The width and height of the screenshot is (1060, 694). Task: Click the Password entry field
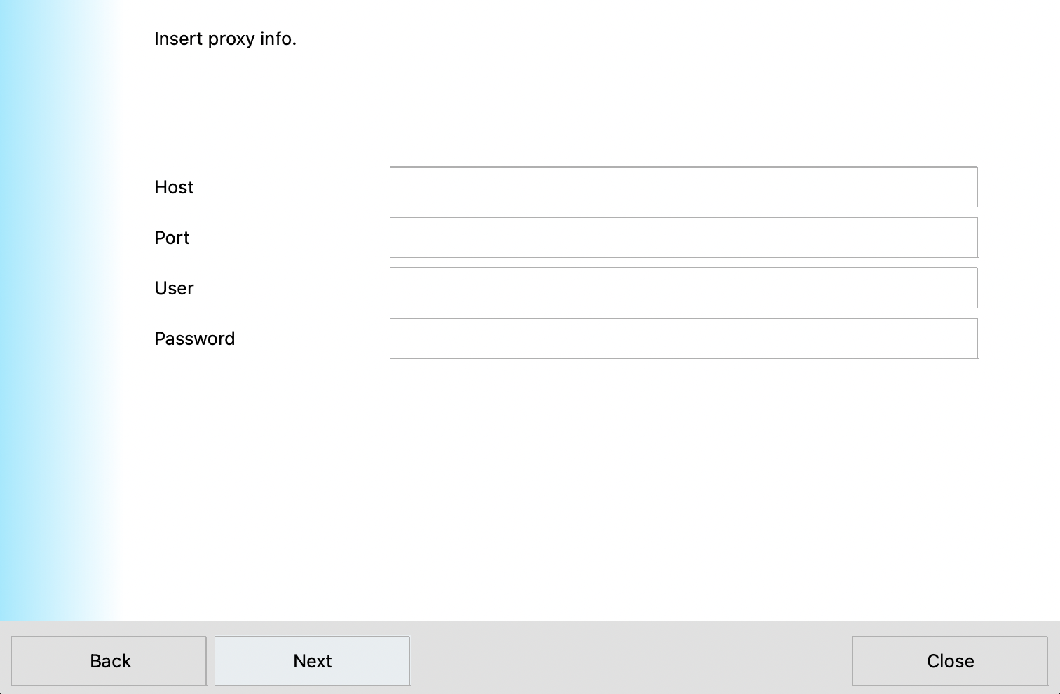[684, 339]
